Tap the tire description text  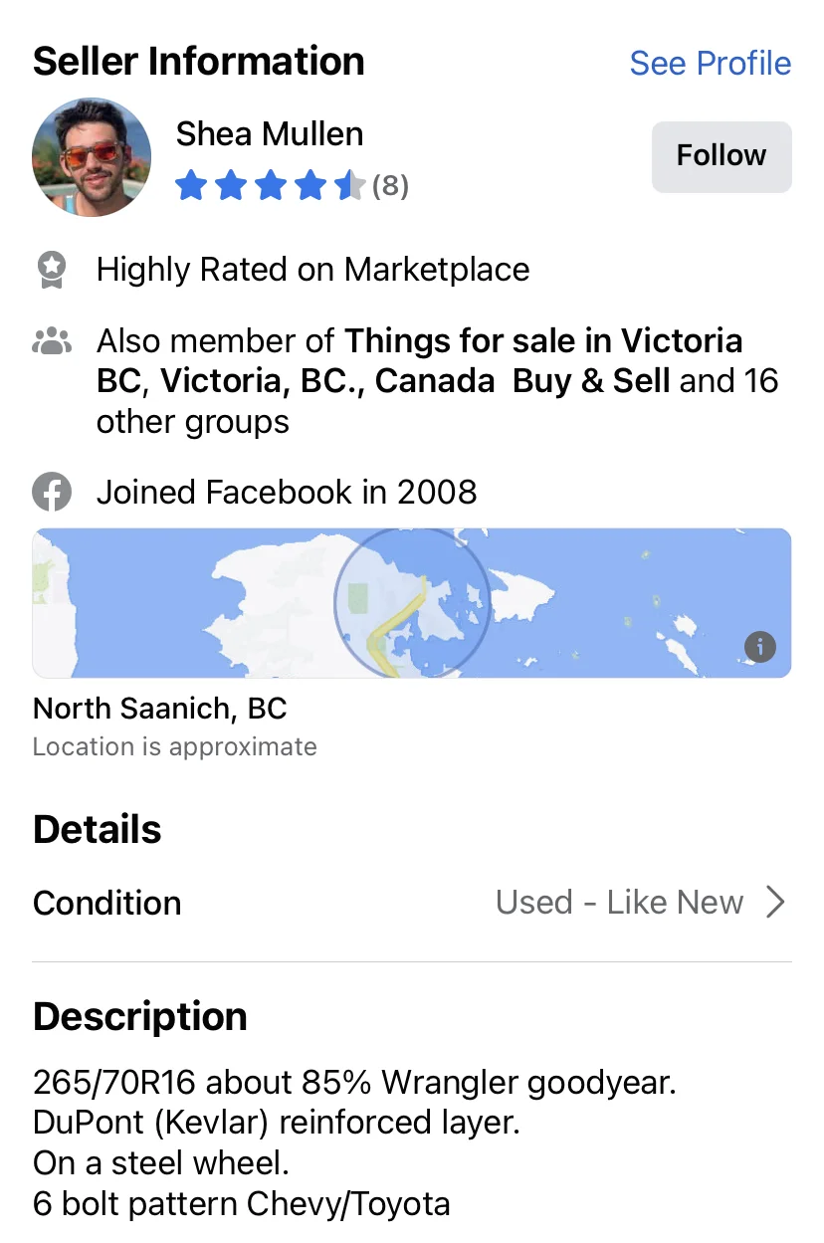click(x=354, y=1143)
